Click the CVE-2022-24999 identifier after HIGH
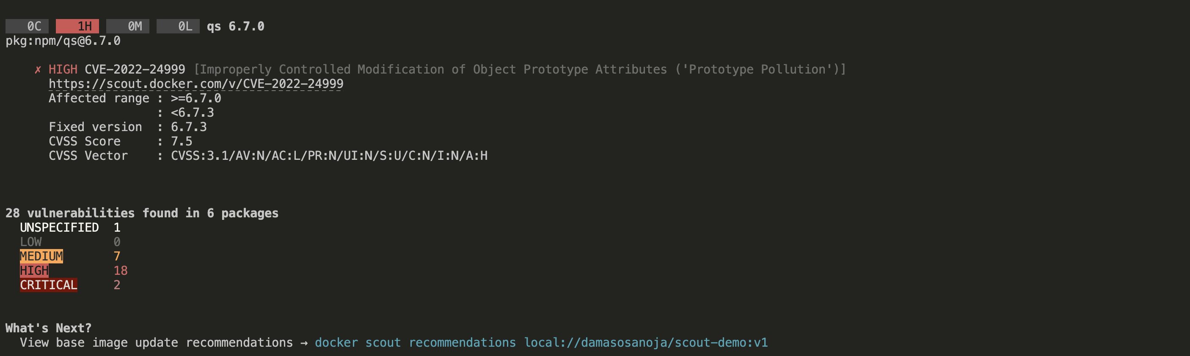Image resolution: width=1190 pixels, height=356 pixels. pyautogui.click(x=135, y=70)
